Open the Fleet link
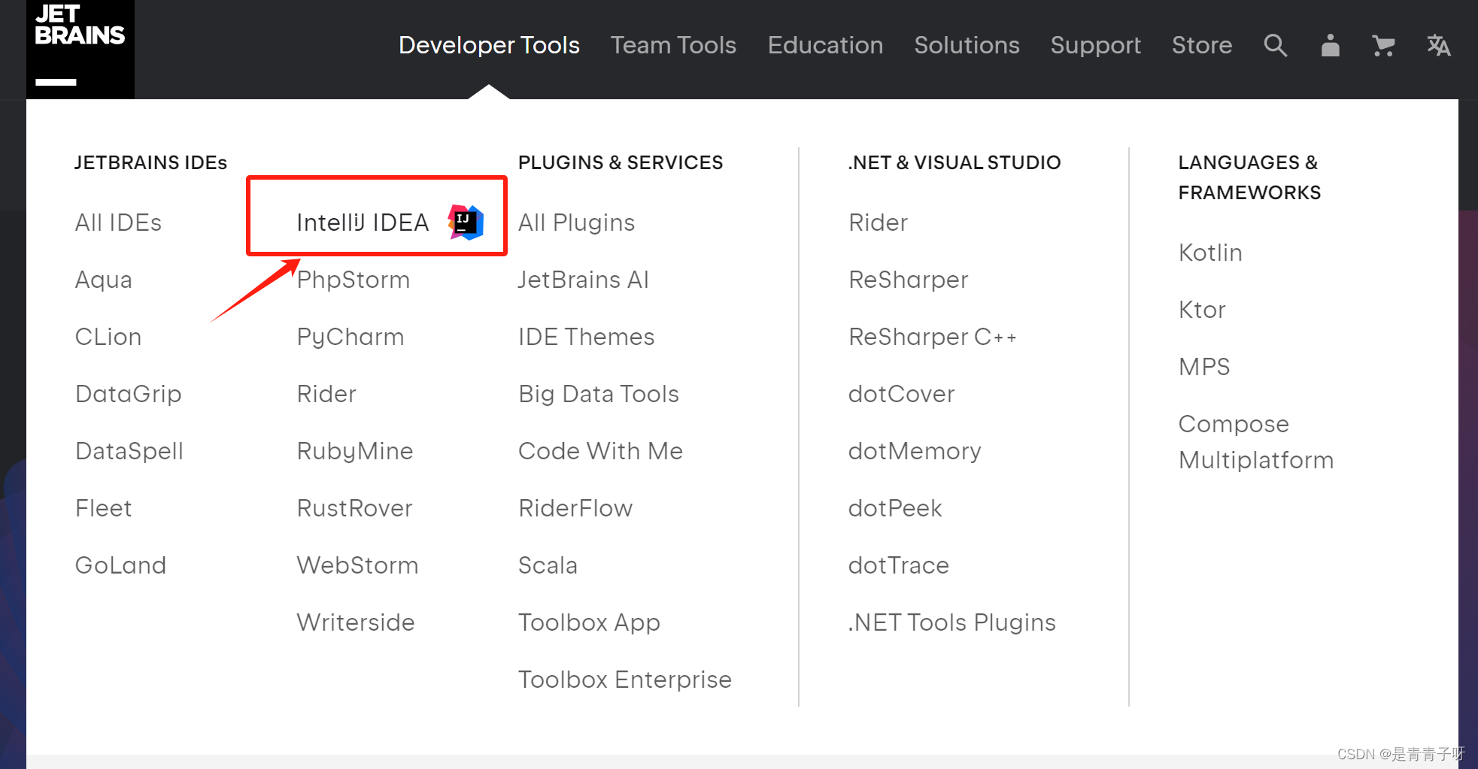 (104, 508)
